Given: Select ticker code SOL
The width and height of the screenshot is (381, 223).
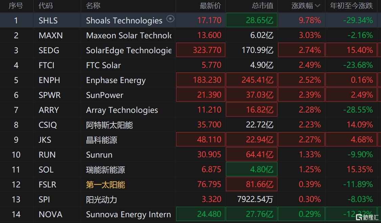Looking at the screenshot, I should pyautogui.click(x=46, y=170).
